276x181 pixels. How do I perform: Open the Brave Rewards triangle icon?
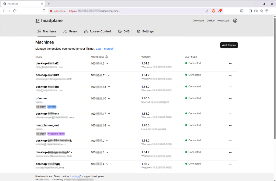click(220, 11)
